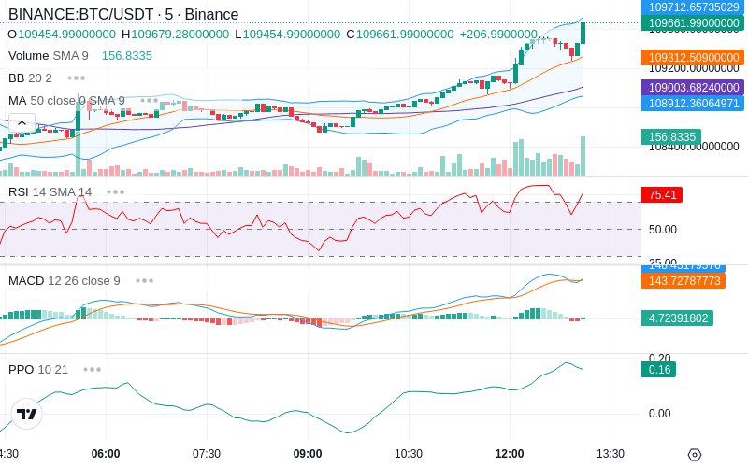This screenshot has height=467, width=748.
Task: Select the MACD 12 26 close 9 legend
Action: (64, 281)
